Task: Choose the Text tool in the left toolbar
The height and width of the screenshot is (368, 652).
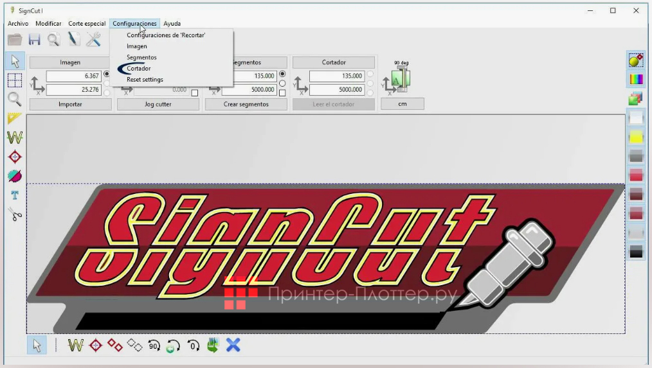Action: click(14, 195)
